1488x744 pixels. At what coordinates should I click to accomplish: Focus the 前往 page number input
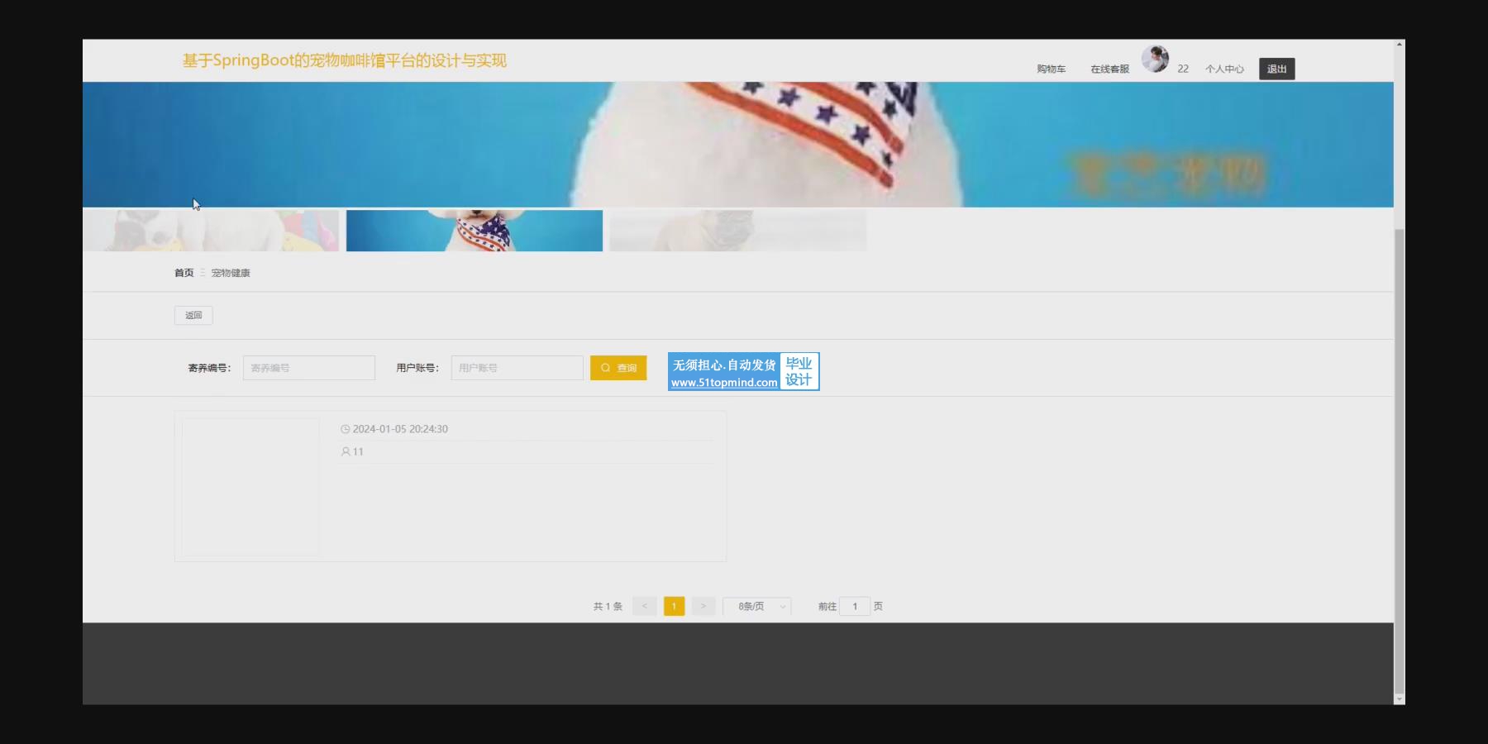point(855,606)
